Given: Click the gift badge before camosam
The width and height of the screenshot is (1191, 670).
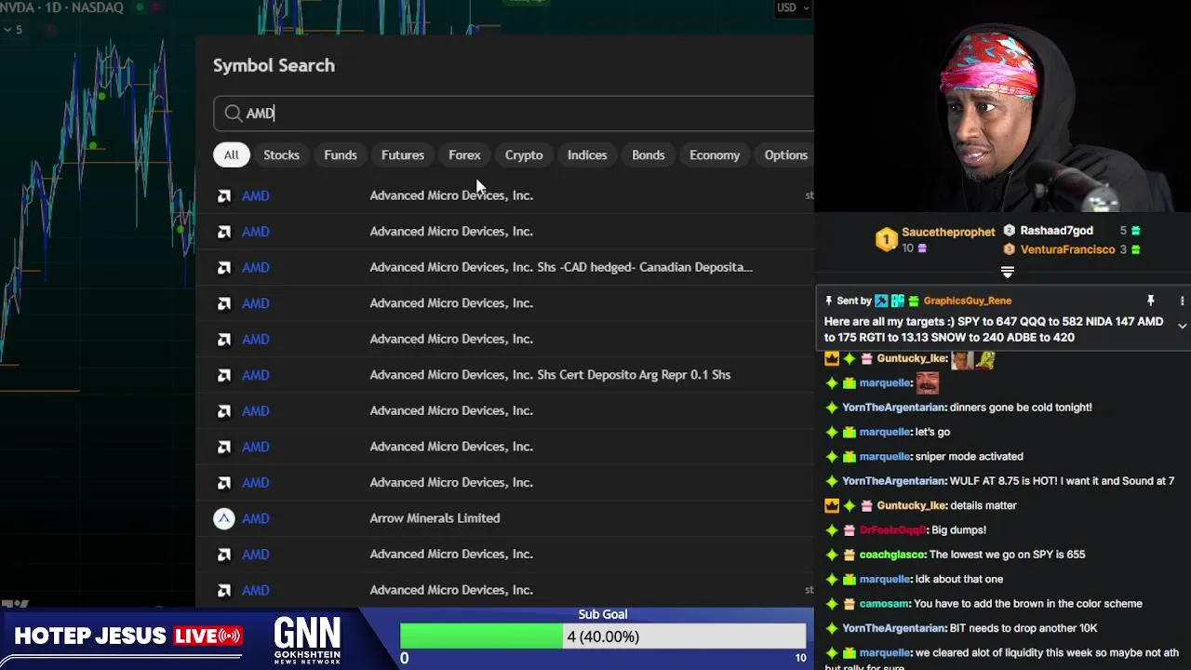Looking at the screenshot, I should [849, 604].
